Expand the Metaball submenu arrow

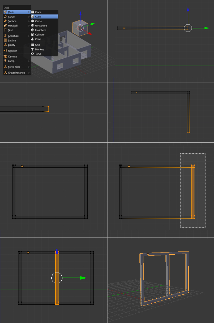(29, 26)
